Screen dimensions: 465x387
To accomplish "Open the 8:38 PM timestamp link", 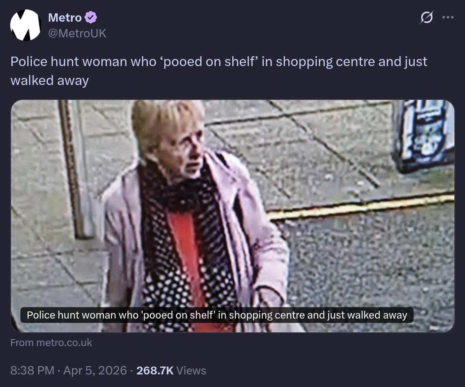I will [32, 370].
